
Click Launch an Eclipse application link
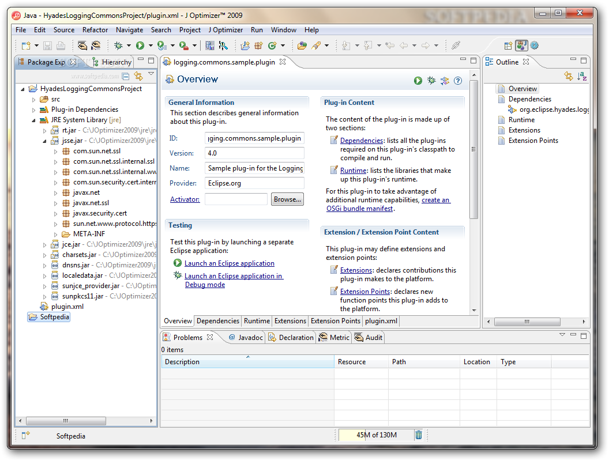229,263
